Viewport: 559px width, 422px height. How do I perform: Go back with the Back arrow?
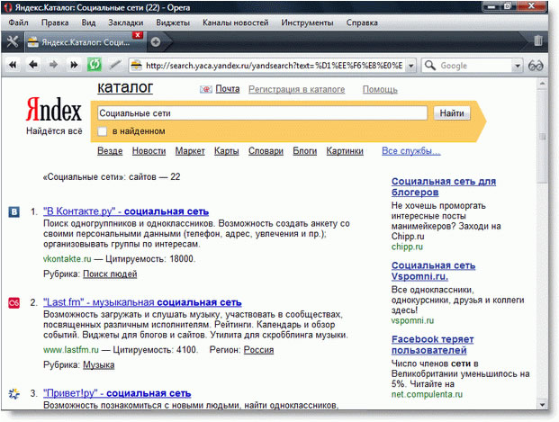tap(33, 65)
